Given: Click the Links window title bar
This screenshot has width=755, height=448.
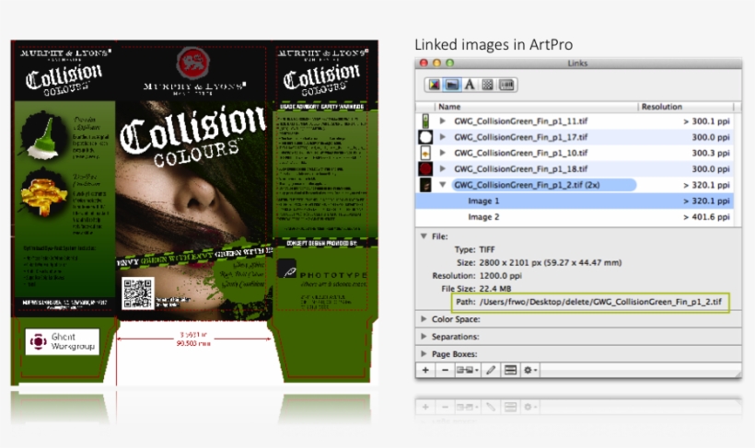Looking at the screenshot, I should [x=578, y=63].
